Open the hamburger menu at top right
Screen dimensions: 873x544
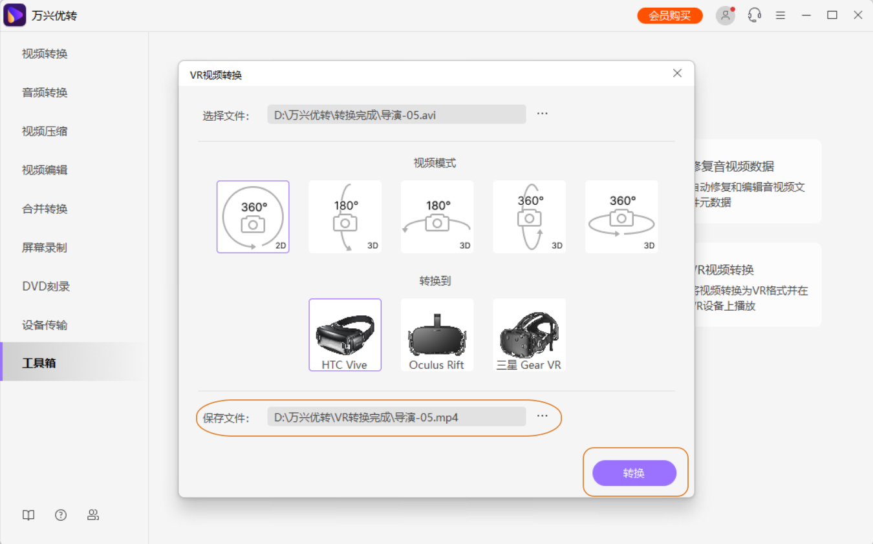point(781,15)
